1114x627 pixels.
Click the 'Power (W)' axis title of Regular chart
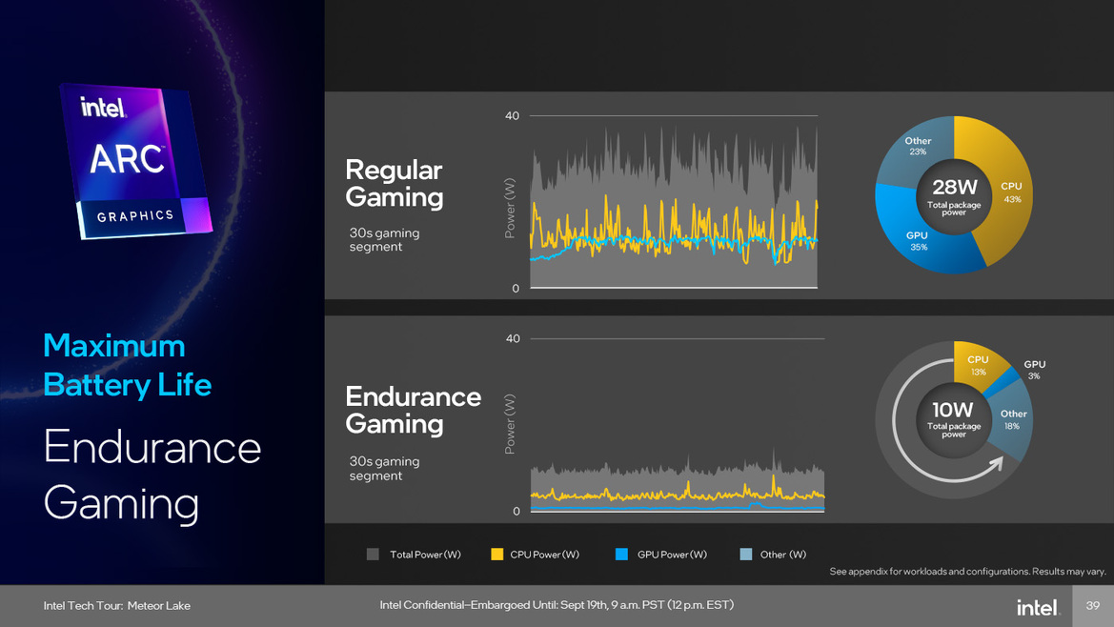click(x=510, y=208)
